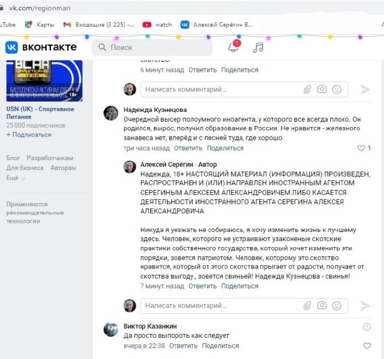Image resolution: width=384 pixels, height=359 pixels.
Task: Focus the Поиск search field
Action: pyautogui.click(x=152, y=47)
